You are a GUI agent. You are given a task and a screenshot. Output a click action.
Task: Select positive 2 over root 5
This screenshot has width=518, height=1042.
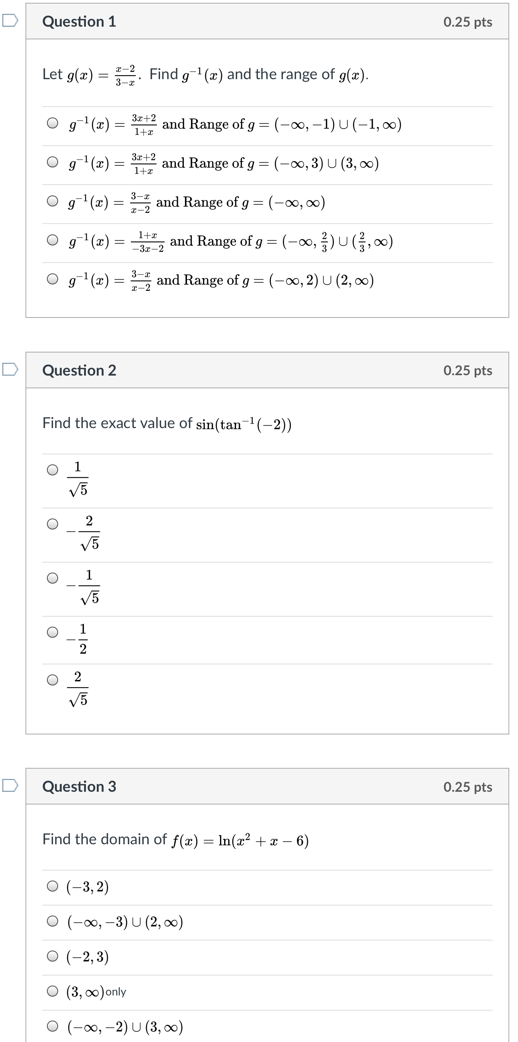[53, 680]
